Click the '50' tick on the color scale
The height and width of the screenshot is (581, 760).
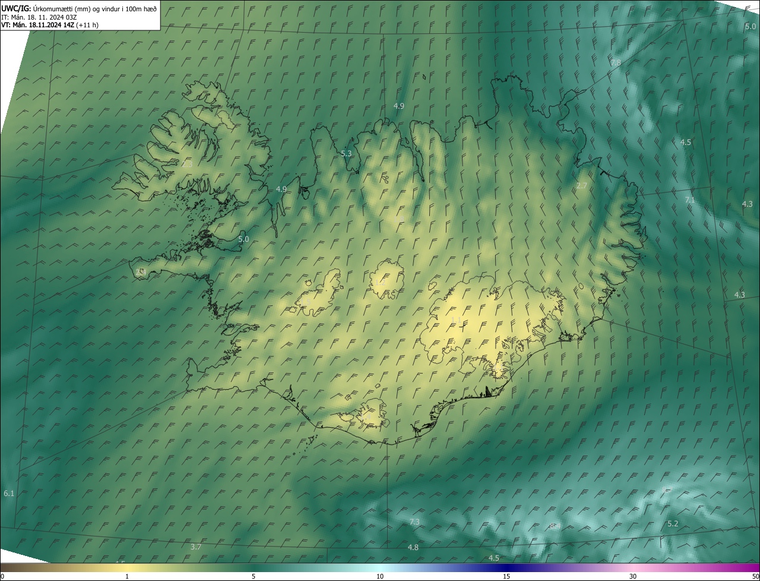pos(755,576)
